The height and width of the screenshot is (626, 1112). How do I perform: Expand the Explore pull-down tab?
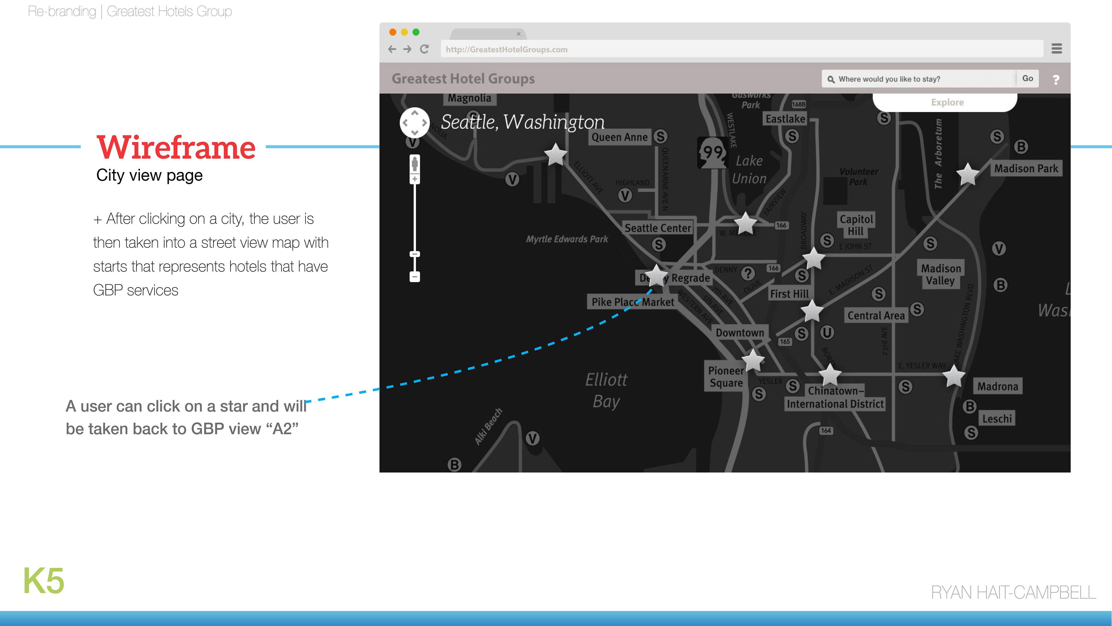coord(947,103)
